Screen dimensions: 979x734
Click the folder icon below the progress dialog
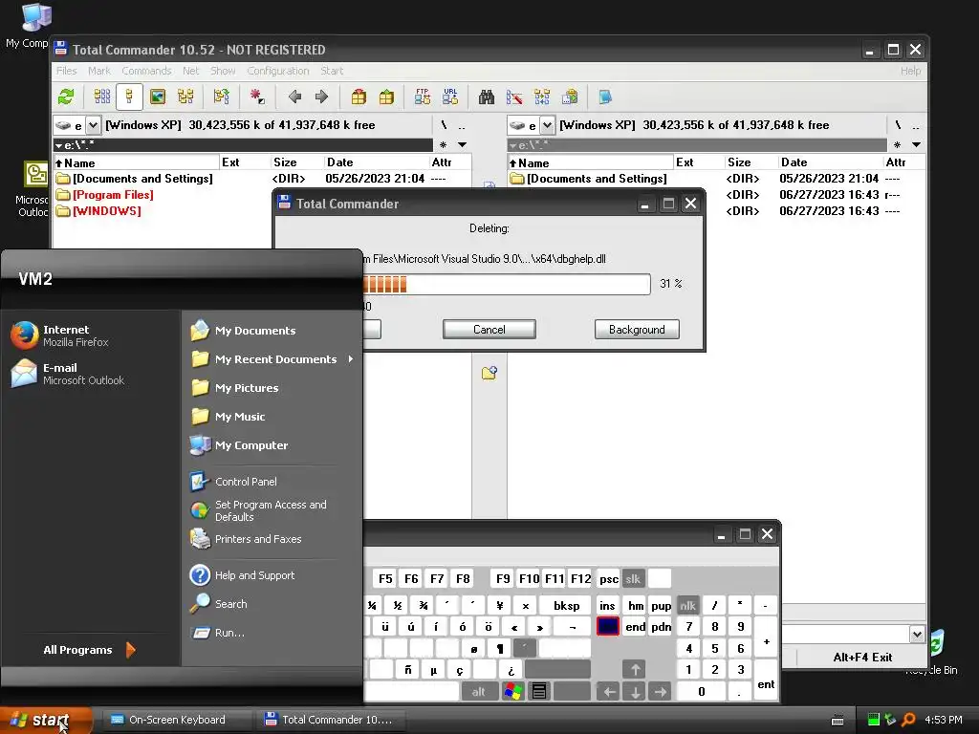click(x=489, y=374)
